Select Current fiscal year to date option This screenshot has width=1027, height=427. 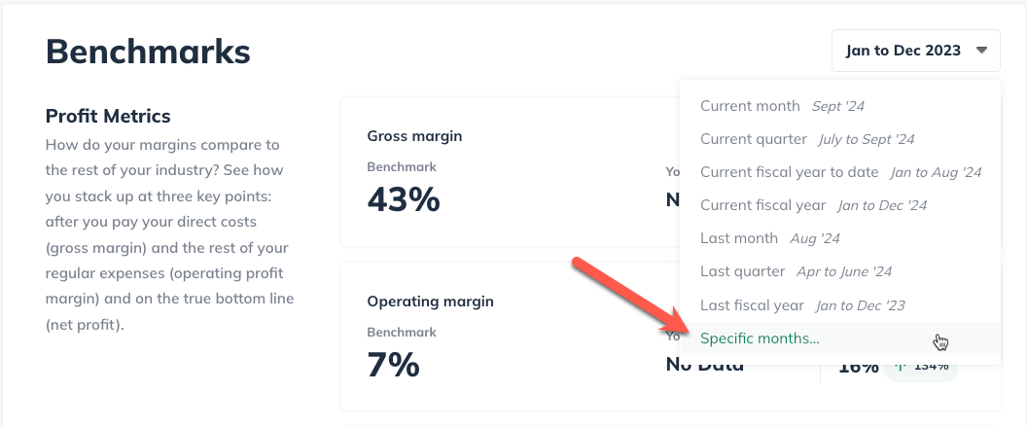point(839,172)
